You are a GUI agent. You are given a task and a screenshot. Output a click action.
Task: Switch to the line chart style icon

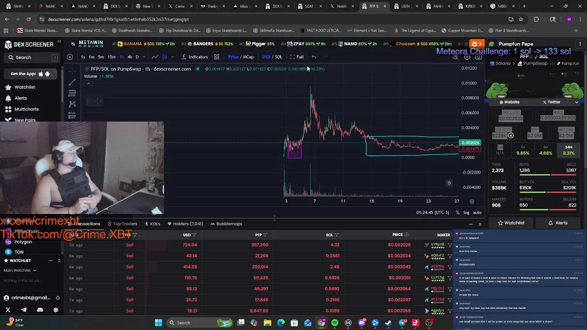[x=155, y=57]
